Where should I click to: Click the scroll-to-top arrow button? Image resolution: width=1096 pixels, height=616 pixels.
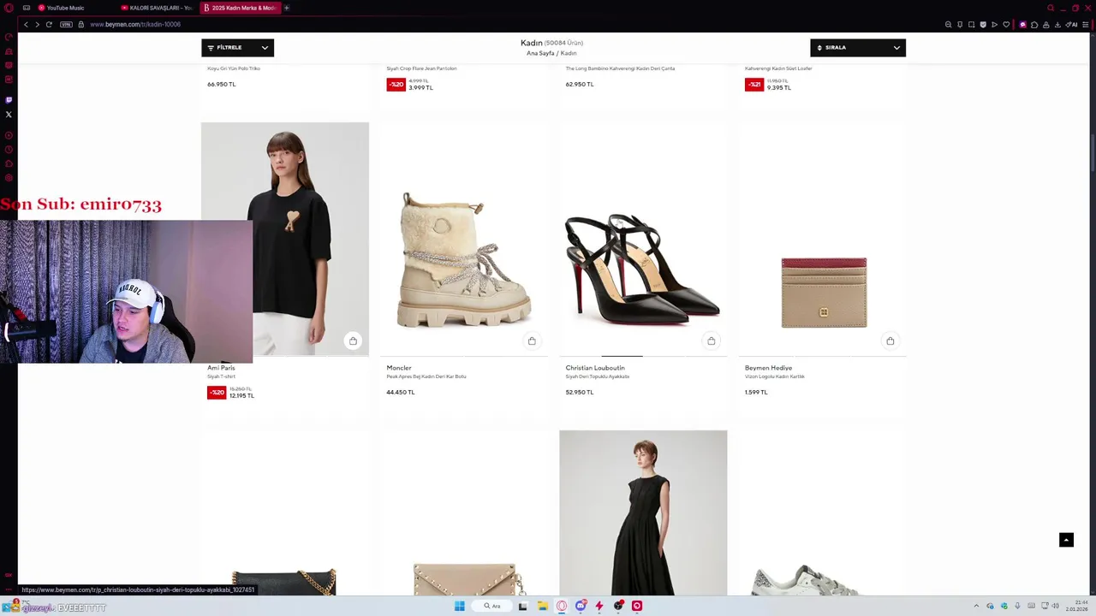click(x=1066, y=540)
